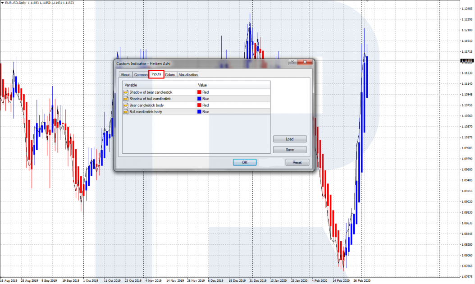Viewport: 475px width, 284px height.
Task: Select the Inputs tab
Action: (x=156, y=74)
